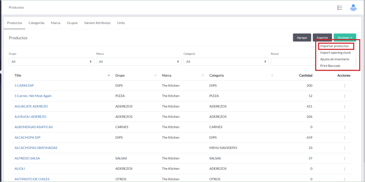Open three-dot menu for ALCACHOFA DIP row
Screen dimensions: 365x182
tap(344, 138)
